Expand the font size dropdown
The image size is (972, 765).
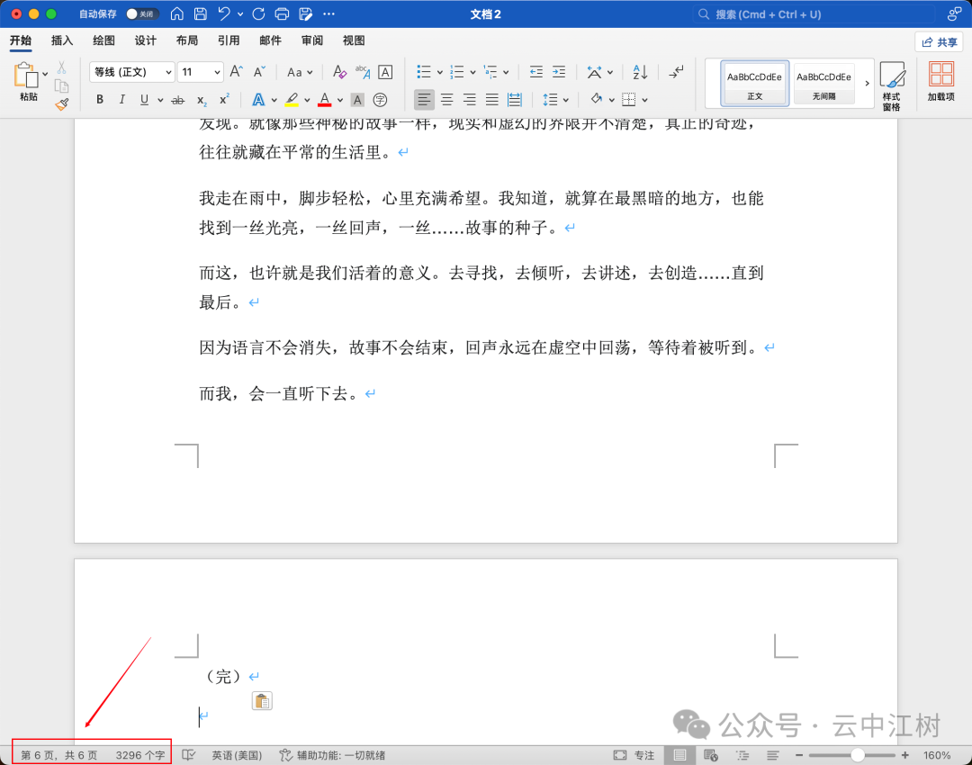217,72
